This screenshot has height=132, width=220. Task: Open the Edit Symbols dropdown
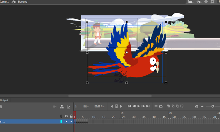pyautogui.click(x=199, y=2)
